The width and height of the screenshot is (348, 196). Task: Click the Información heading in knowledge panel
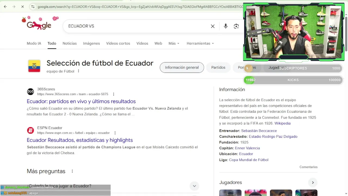click(232, 90)
